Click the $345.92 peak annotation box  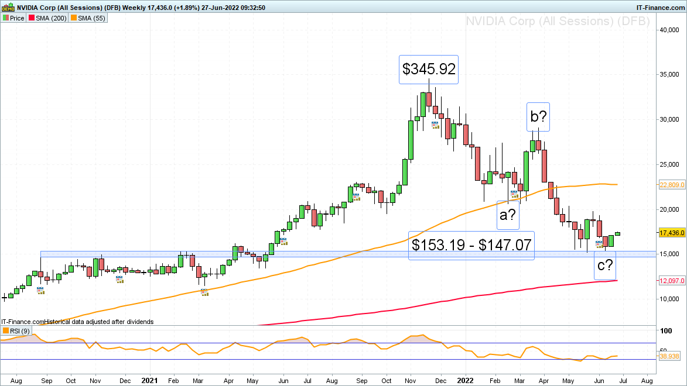click(429, 70)
